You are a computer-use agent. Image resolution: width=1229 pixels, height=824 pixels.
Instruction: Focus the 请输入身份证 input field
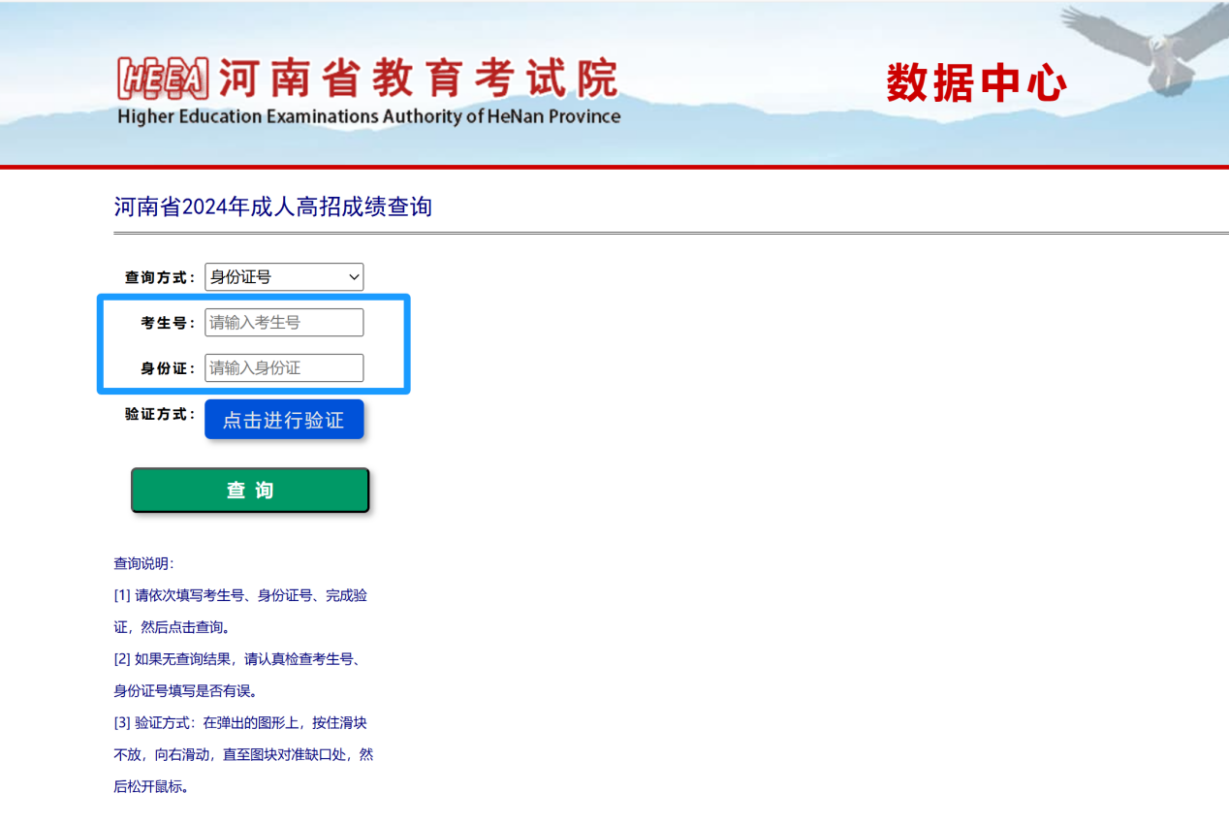(x=284, y=368)
